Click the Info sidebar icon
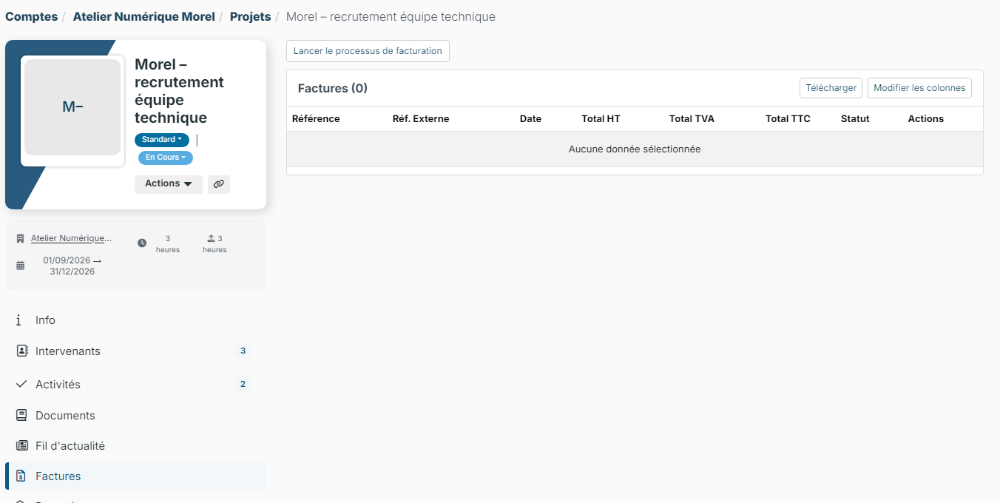1000x503 pixels. coord(18,320)
